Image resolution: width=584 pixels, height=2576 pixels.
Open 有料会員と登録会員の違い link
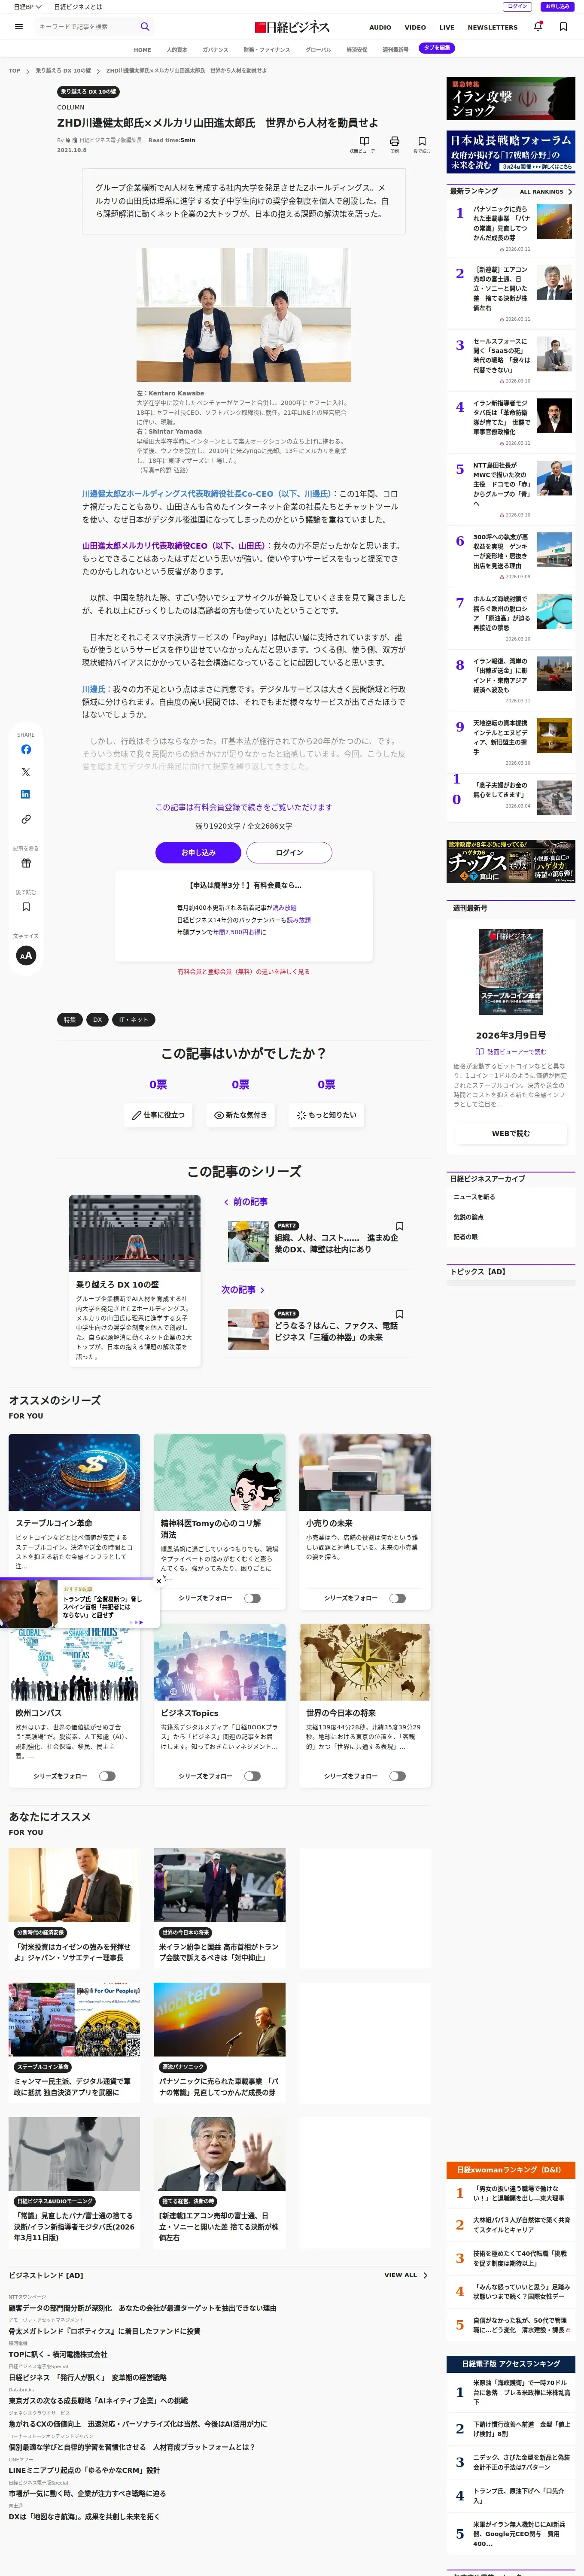pyautogui.click(x=243, y=971)
